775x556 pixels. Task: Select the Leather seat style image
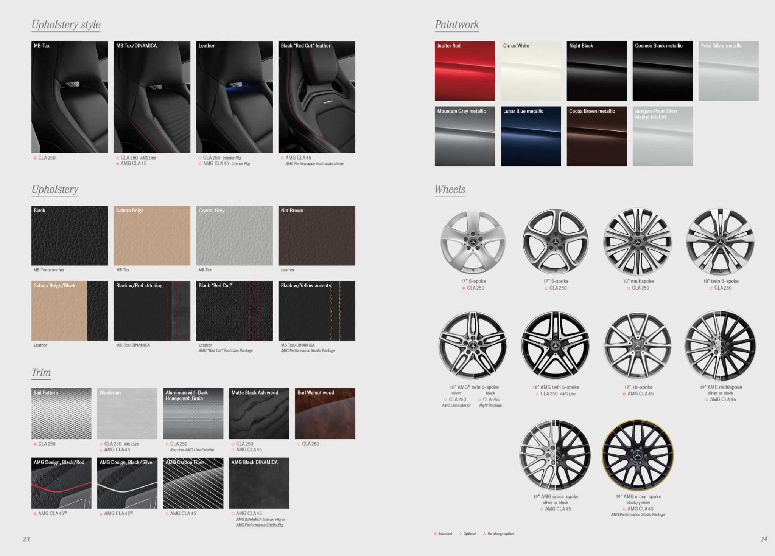pyautogui.click(x=234, y=97)
